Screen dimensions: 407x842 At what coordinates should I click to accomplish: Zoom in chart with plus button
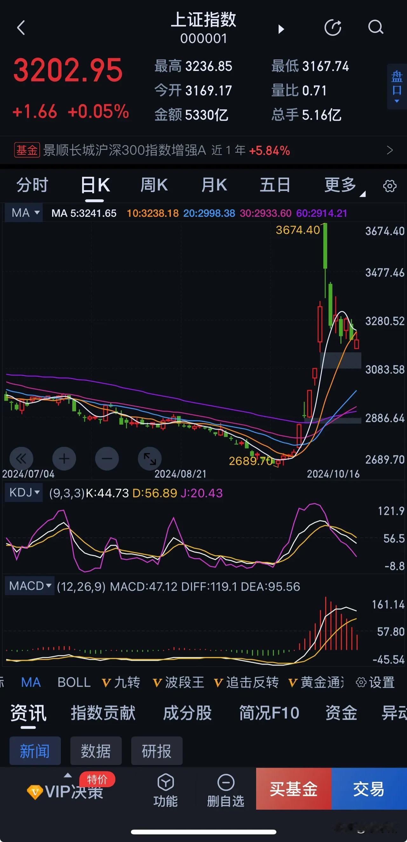(64, 459)
